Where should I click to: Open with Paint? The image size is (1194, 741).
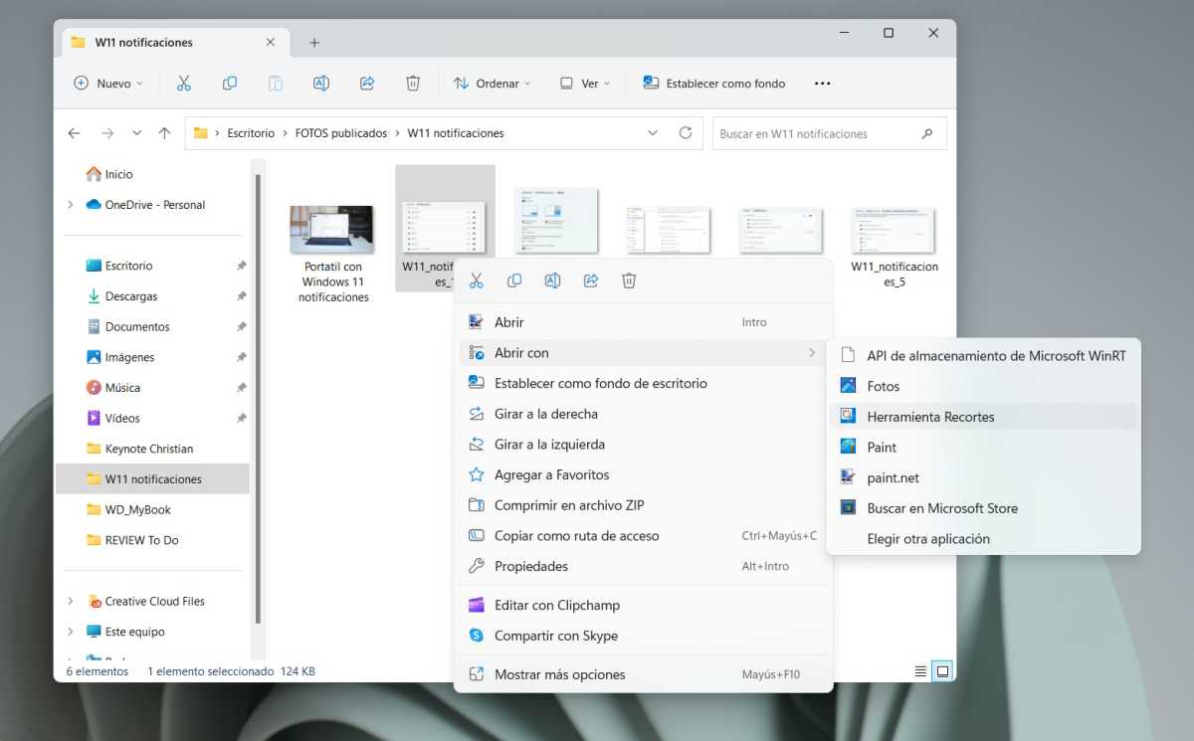pos(983,448)
